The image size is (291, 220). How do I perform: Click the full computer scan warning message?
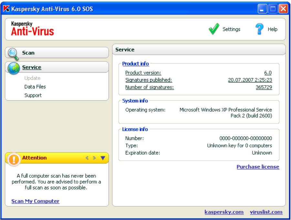click(56, 182)
